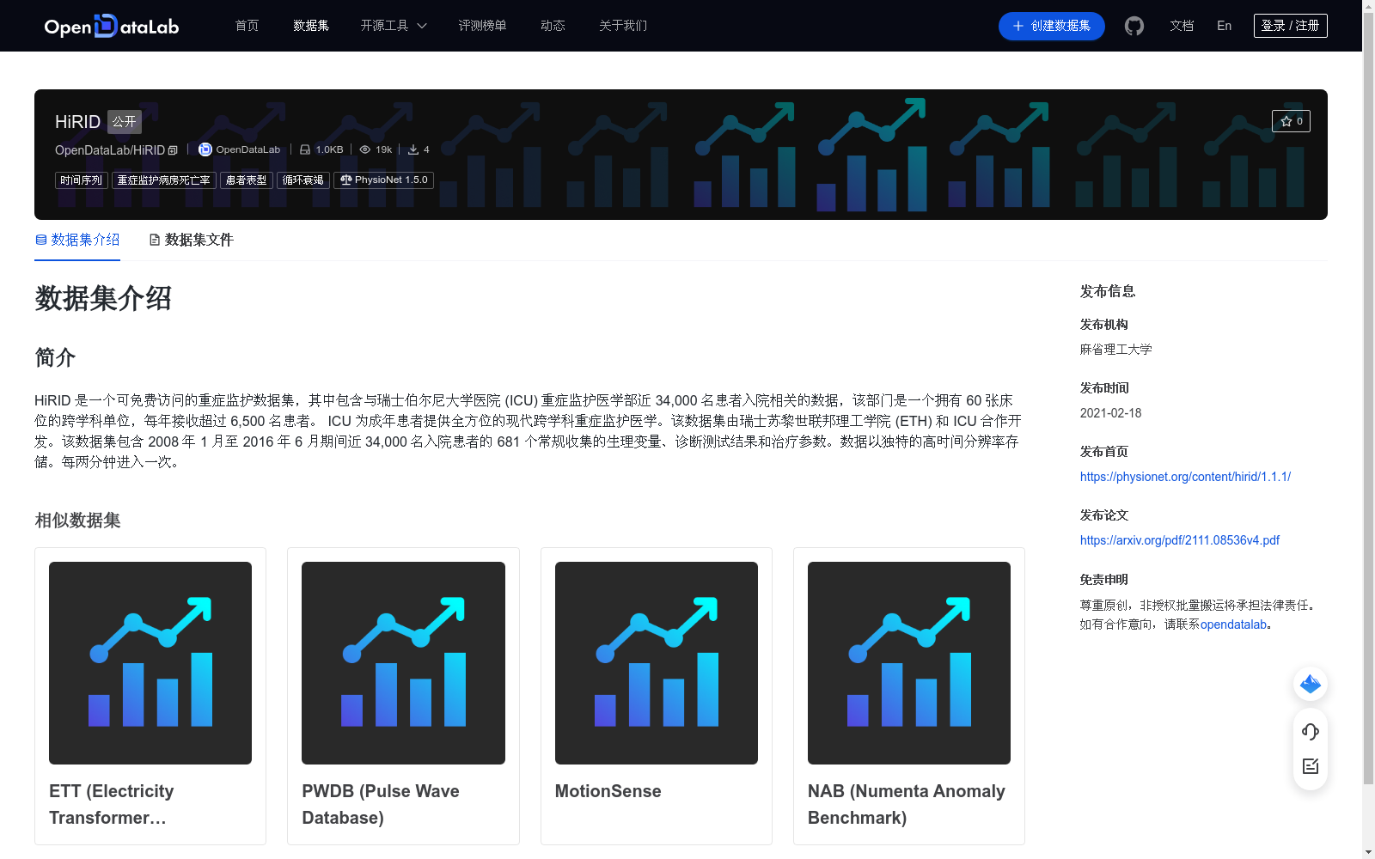Click the ETT (Electricity Transformer… title

(112, 804)
